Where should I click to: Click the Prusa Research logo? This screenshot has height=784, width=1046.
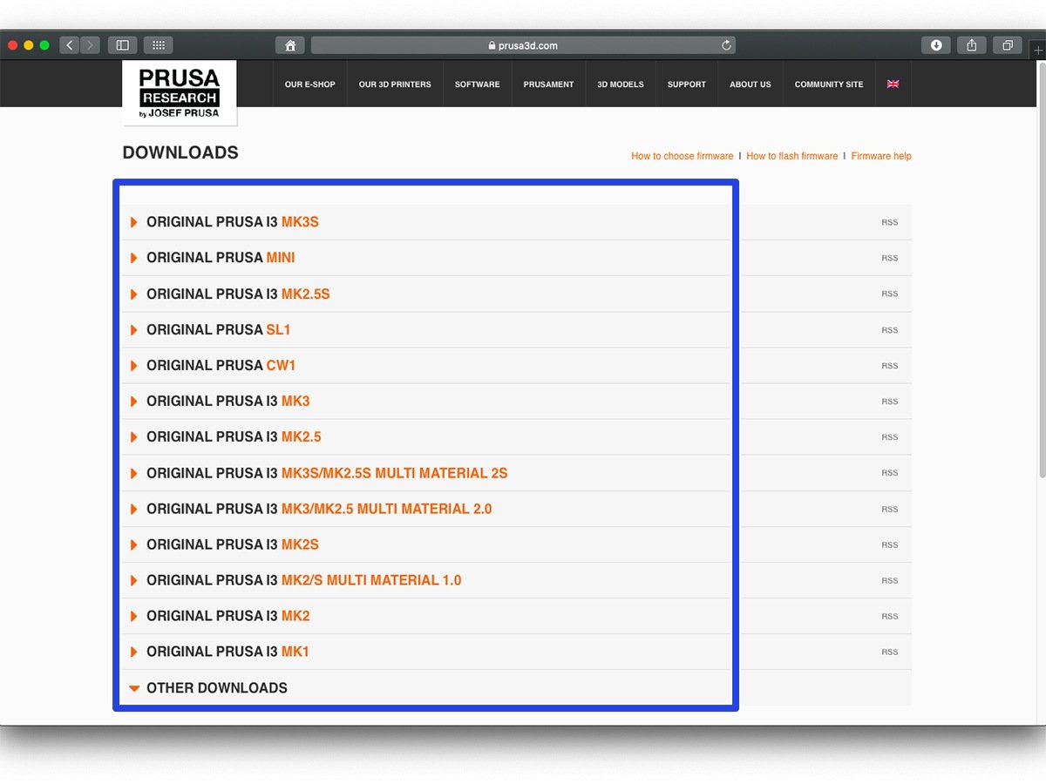[180, 92]
